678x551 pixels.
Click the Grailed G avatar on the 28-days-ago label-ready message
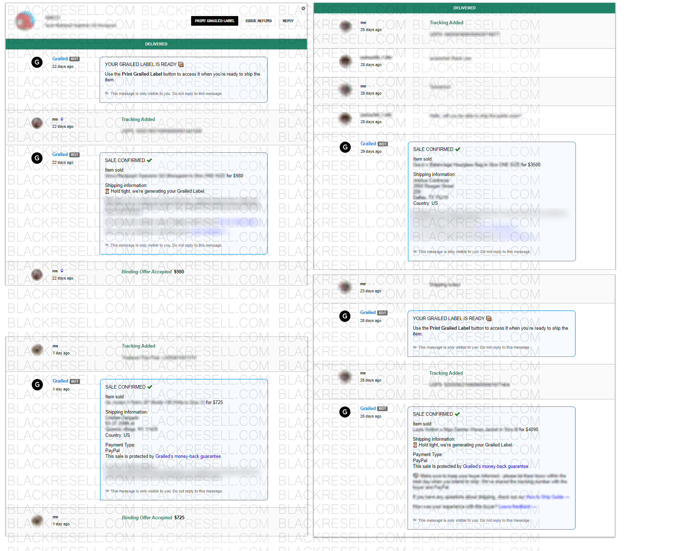click(345, 316)
